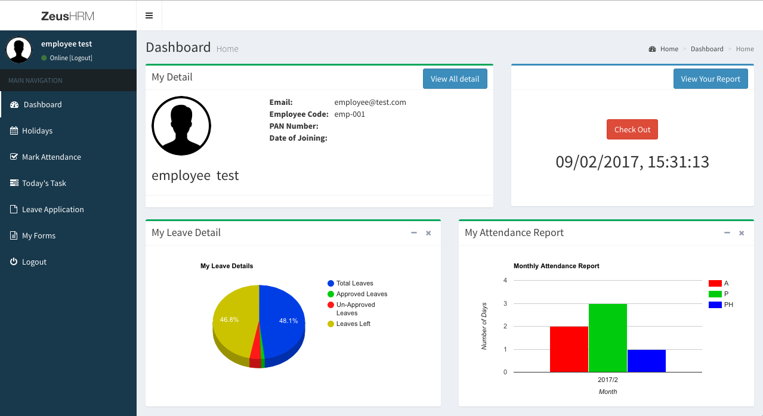The width and height of the screenshot is (763, 416).
Task: Click the emp-001 employee code
Action: [350, 114]
